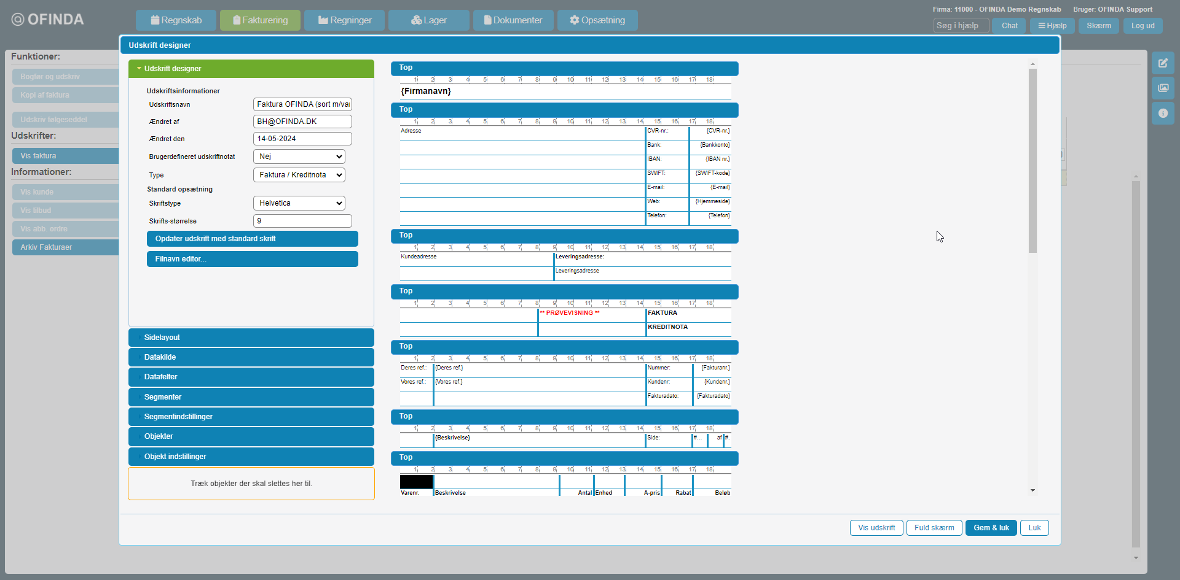
Task: Open Opsætning with the gear icon
Action: click(x=597, y=20)
